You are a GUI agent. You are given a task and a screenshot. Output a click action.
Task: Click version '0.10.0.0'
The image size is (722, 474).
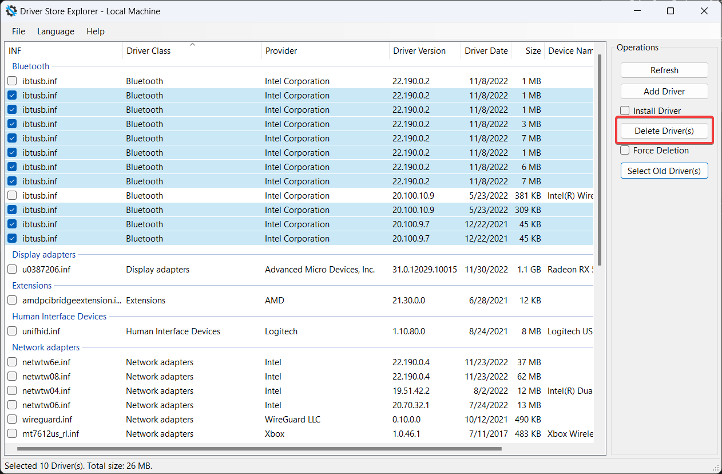pos(408,420)
